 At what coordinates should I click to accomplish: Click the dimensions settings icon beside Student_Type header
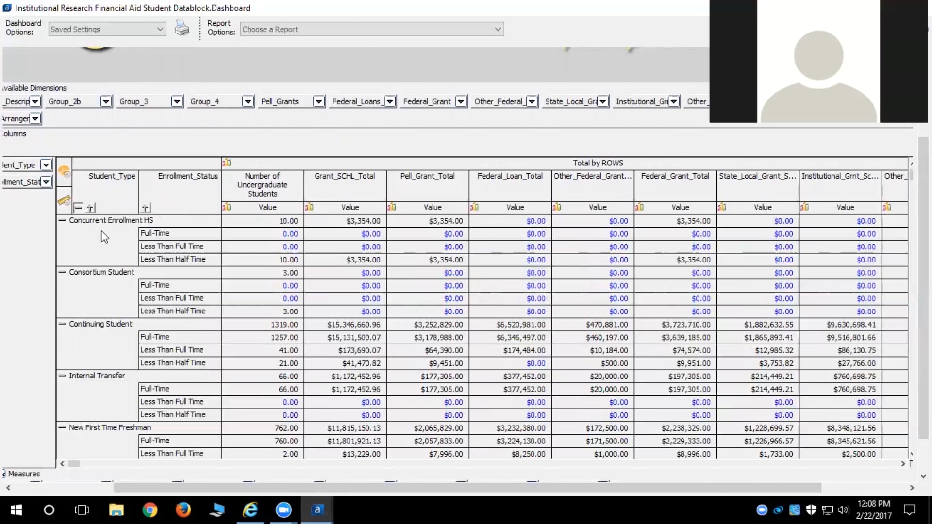click(64, 171)
